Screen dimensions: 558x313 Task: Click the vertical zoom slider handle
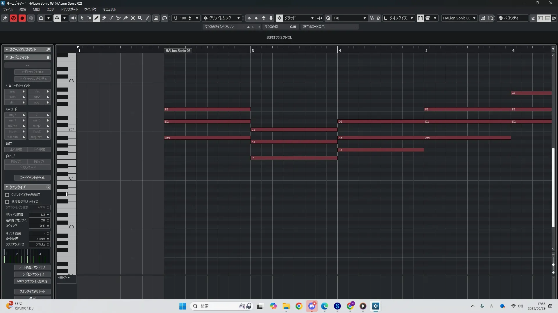click(553, 265)
